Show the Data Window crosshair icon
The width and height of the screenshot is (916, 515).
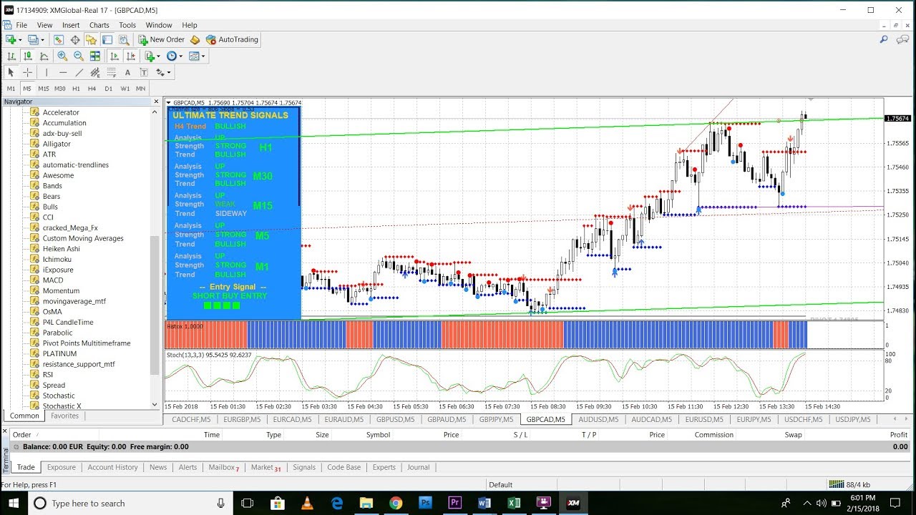[x=75, y=40]
